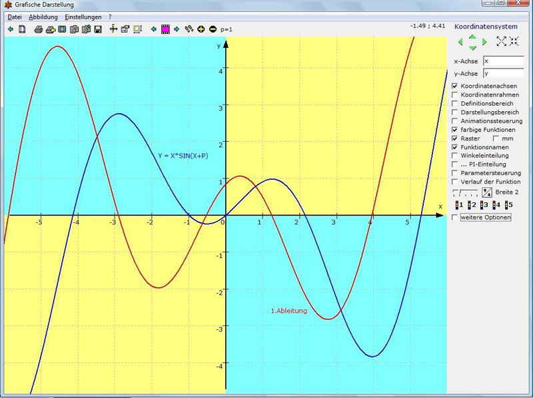Image resolution: width=533 pixels, height=398 pixels.
Task: Enable the Parametersteuerung checkbox
Action: point(455,173)
